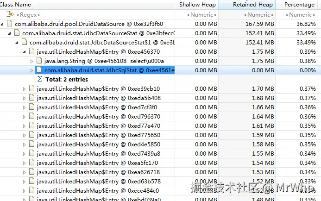
Task: Click the JdbcDataSourceStat @ 0xe3bfecc object icon
Action: (x=17, y=32)
